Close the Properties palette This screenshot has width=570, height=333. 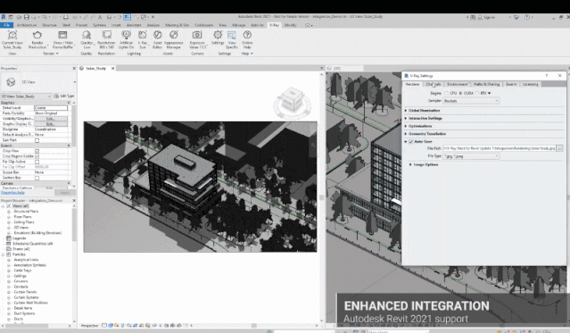74,69
